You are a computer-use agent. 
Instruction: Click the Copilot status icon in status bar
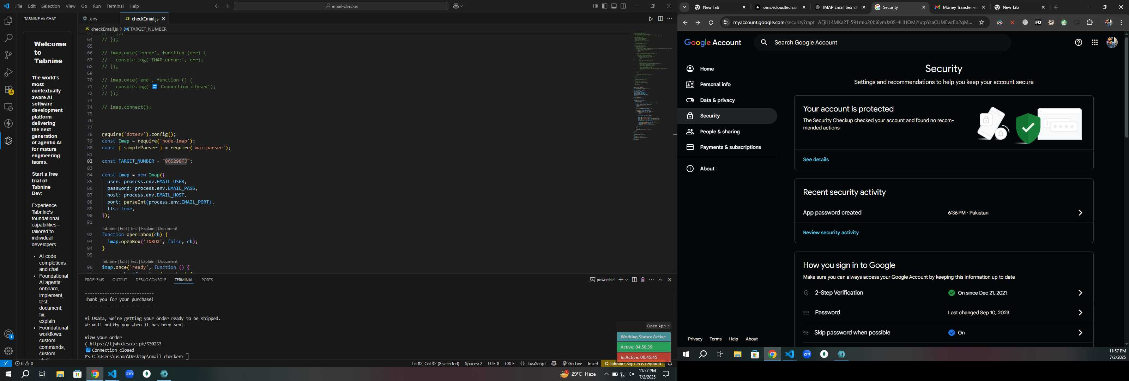pos(554,363)
